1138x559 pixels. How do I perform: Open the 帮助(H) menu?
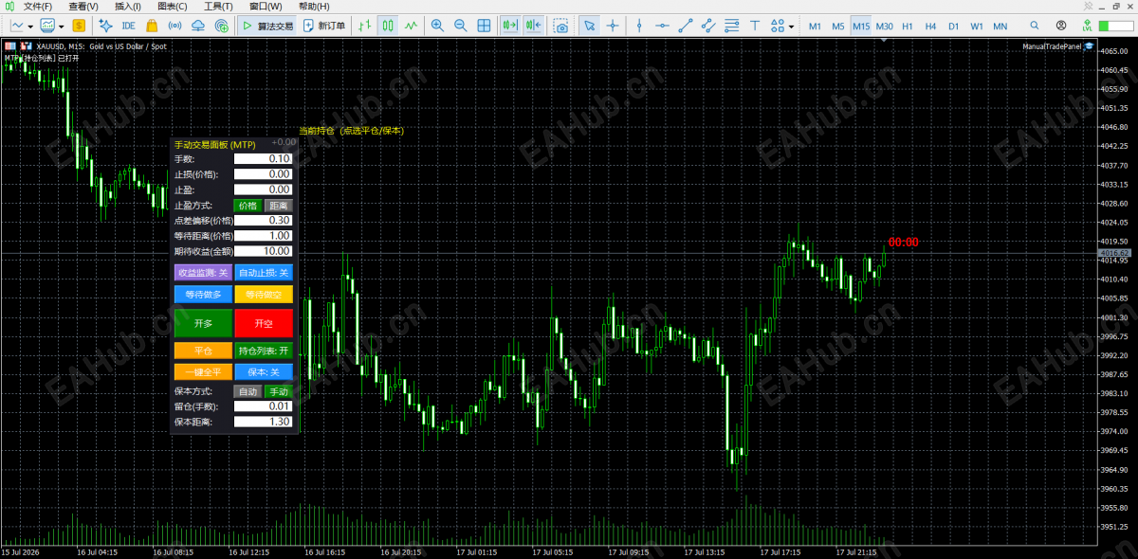(314, 7)
